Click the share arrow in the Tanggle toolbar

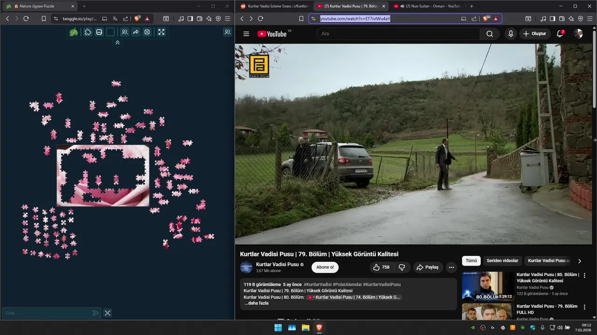coord(136,32)
